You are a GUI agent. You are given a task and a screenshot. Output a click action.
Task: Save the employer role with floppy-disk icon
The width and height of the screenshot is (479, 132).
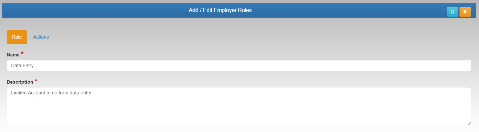(x=452, y=12)
